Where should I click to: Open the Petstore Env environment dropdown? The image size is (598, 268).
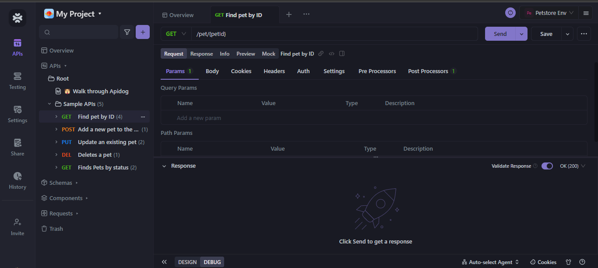(549, 13)
